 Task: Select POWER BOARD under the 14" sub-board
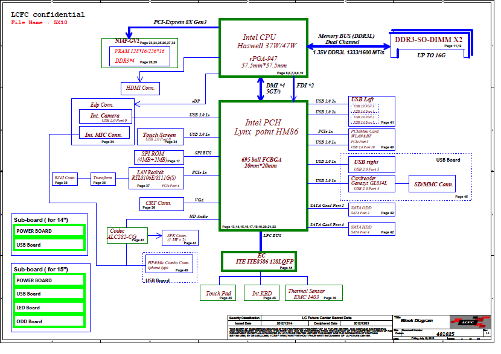49,231
